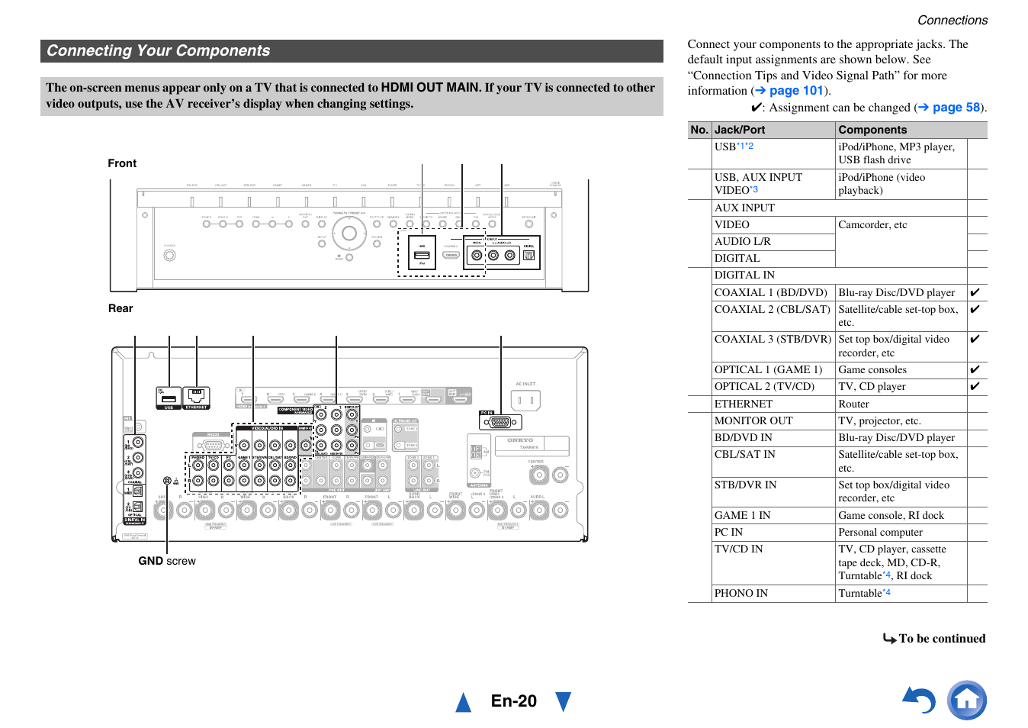Click the Connections section title
Viewport: 1028px width, 728px height.
952,21
